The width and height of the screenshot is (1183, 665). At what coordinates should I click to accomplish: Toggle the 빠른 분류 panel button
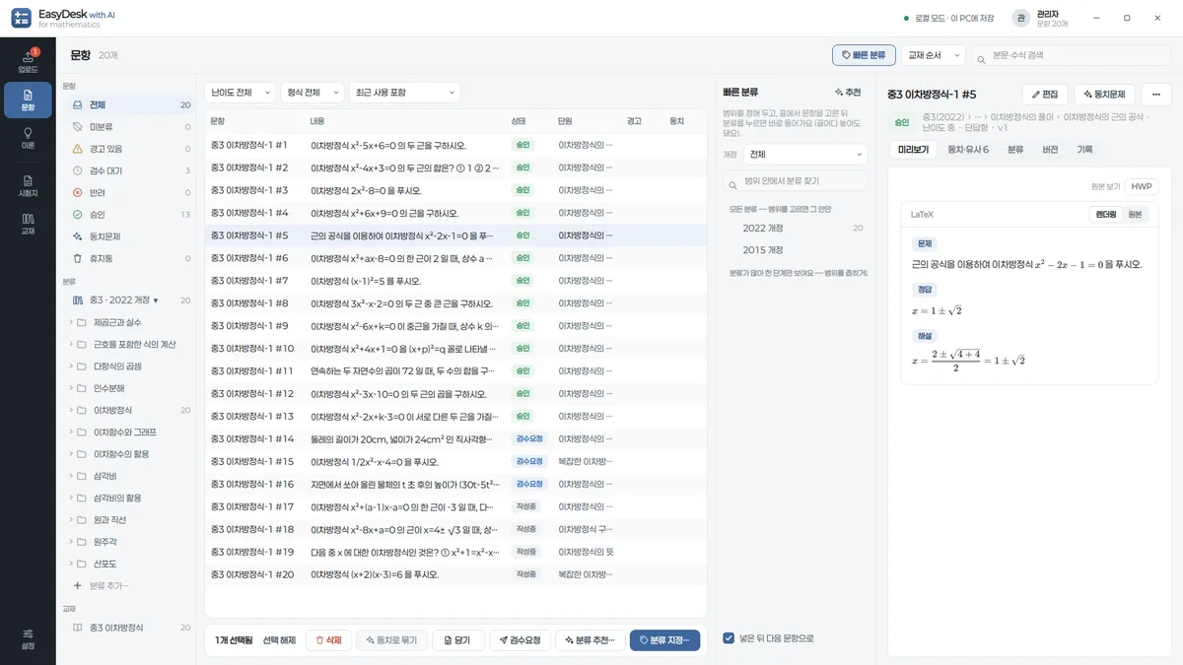coord(864,55)
